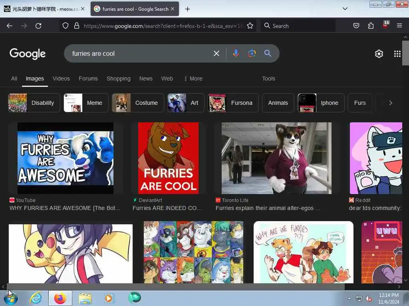The height and width of the screenshot is (306, 409).
Task: Go to Google home via logo
Action: pyautogui.click(x=28, y=54)
